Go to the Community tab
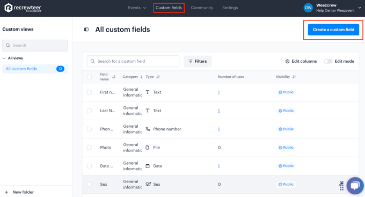The height and width of the screenshot is (197, 365). tap(202, 8)
